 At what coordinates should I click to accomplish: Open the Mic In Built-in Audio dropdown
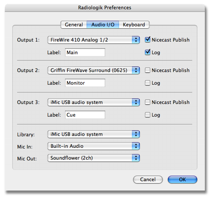point(93,146)
